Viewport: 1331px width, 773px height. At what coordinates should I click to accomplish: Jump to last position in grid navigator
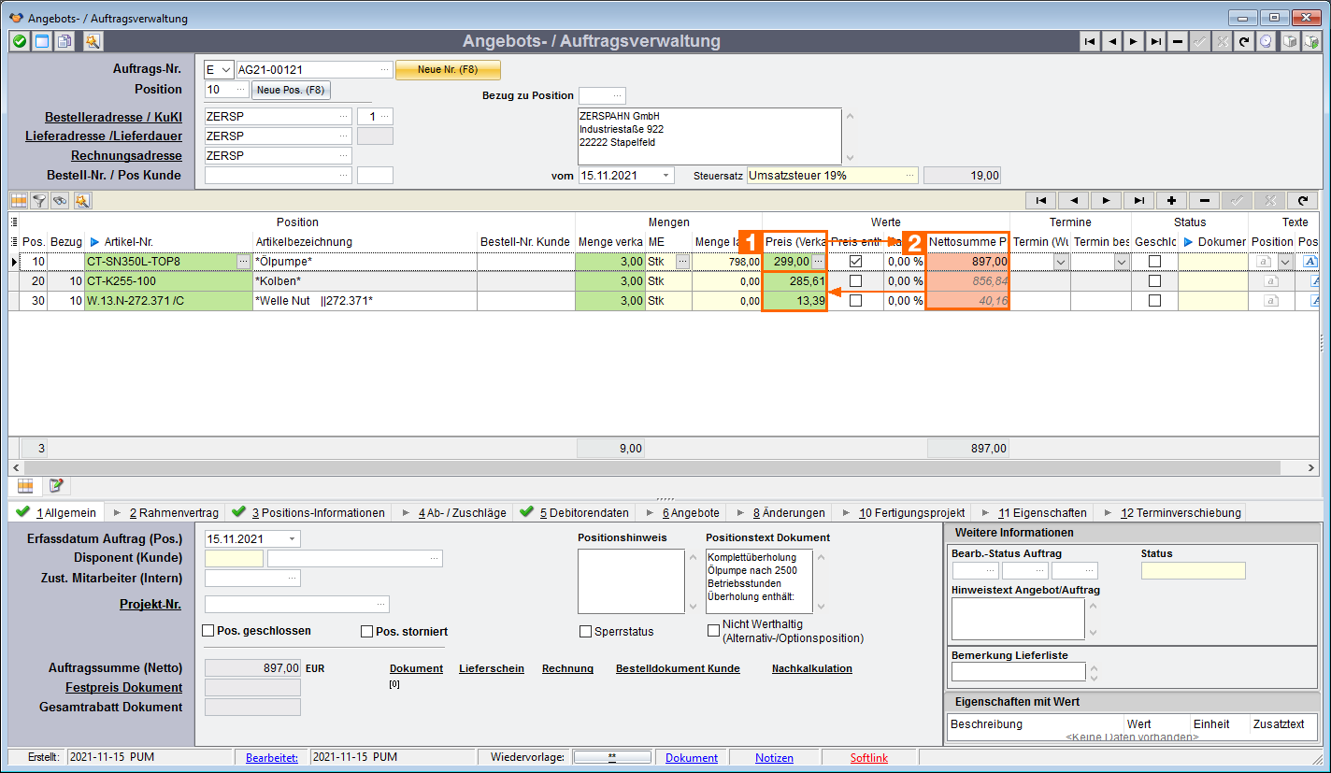(x=1139, y=200)
